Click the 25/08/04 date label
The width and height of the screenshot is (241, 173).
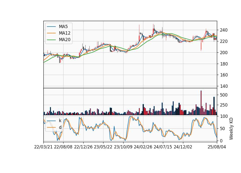tap(217, 147)
